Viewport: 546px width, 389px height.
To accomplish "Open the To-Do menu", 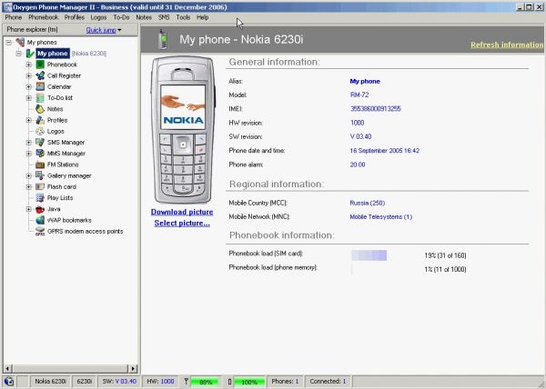I will coord(121,17).
